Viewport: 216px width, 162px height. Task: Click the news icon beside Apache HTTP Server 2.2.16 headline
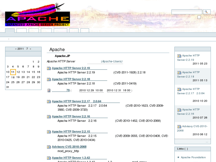click(x=49, y=117)
